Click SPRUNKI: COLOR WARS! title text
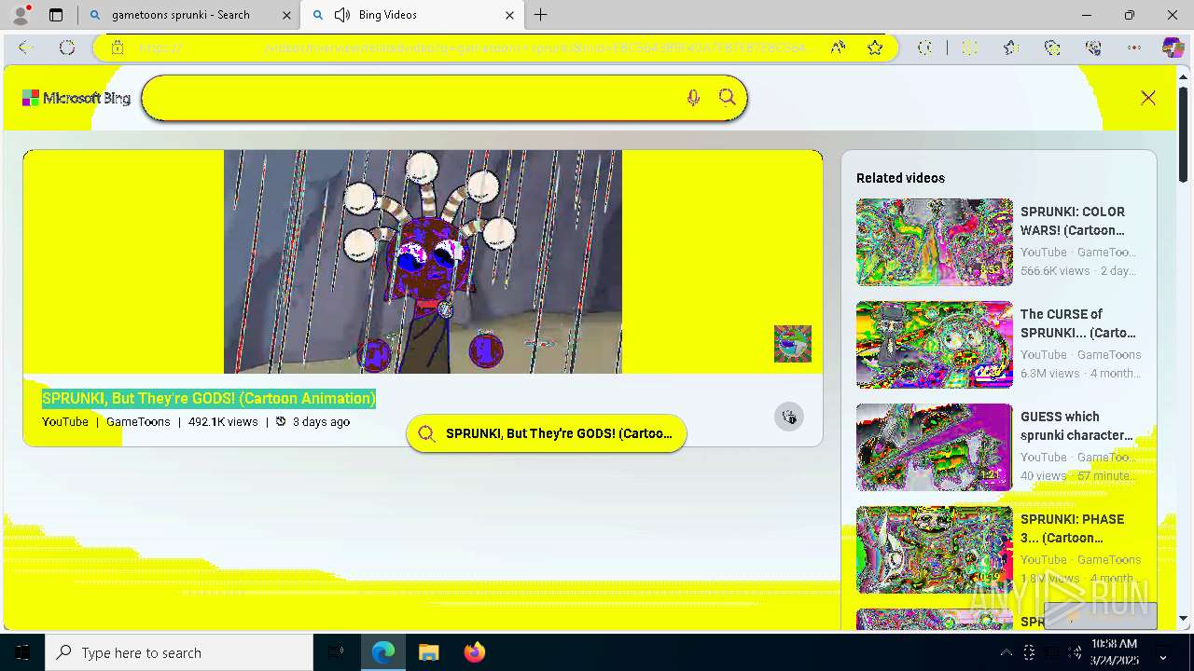 click(1073, 221)
